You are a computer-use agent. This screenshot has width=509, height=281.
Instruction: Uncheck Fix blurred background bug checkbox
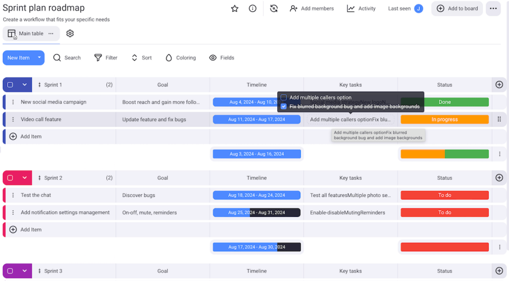pos(284,106)
